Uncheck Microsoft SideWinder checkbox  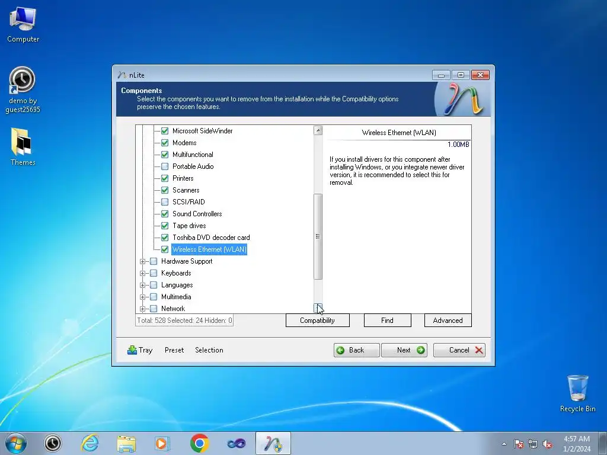165,131
